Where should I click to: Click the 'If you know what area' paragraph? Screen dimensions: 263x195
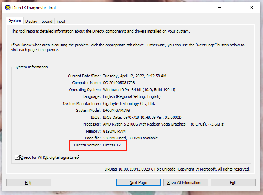(128, 48)
